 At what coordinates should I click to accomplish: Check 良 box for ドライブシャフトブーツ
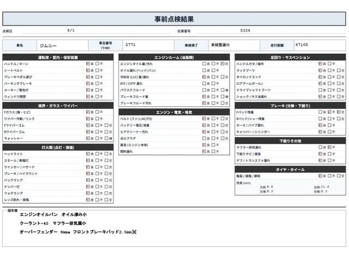point(320,90)
